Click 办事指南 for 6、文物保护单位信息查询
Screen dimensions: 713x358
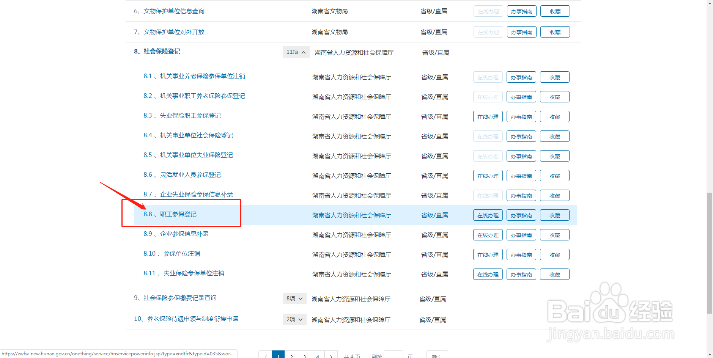(522, 11)
